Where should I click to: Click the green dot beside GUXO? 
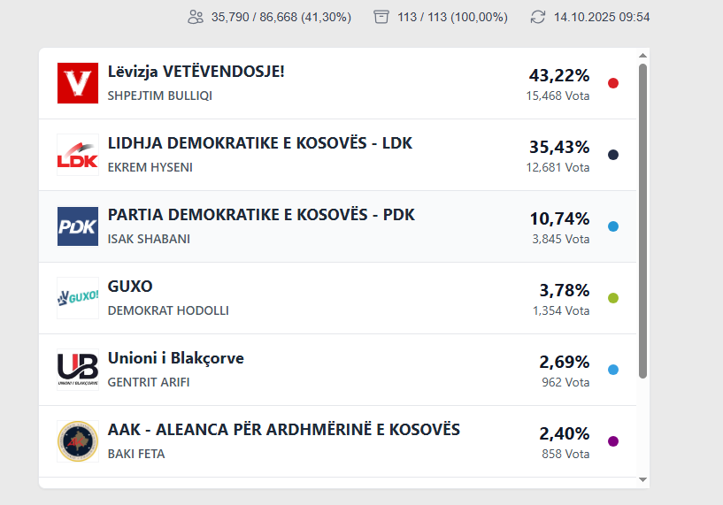613,298
